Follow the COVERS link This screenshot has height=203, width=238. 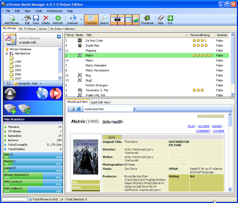point(219,131)
